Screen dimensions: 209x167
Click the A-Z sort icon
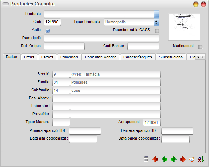pyautogui.click(x=201, y=159)
